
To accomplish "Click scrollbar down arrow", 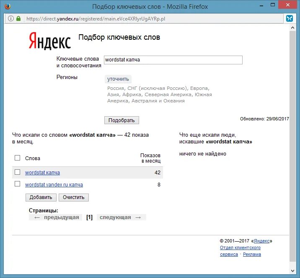I will click(x=292, y=271).
